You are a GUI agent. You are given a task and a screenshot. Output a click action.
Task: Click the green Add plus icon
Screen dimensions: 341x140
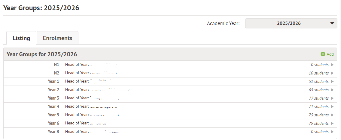click(x=323, y=54)
